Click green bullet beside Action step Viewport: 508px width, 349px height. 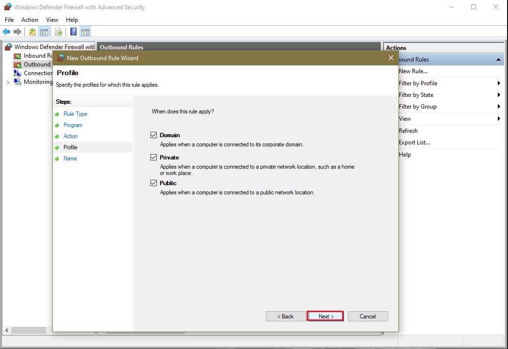tap(57, 137)
